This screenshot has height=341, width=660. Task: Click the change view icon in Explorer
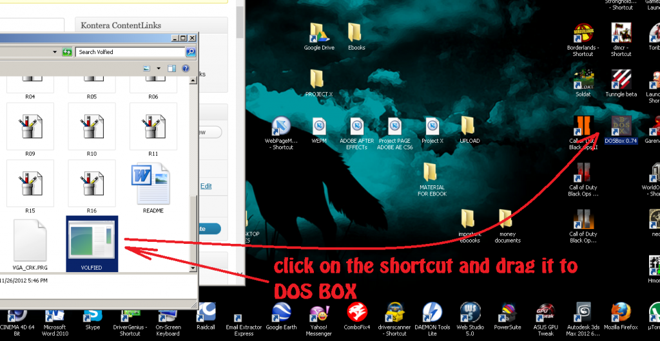tap(146, 68)
